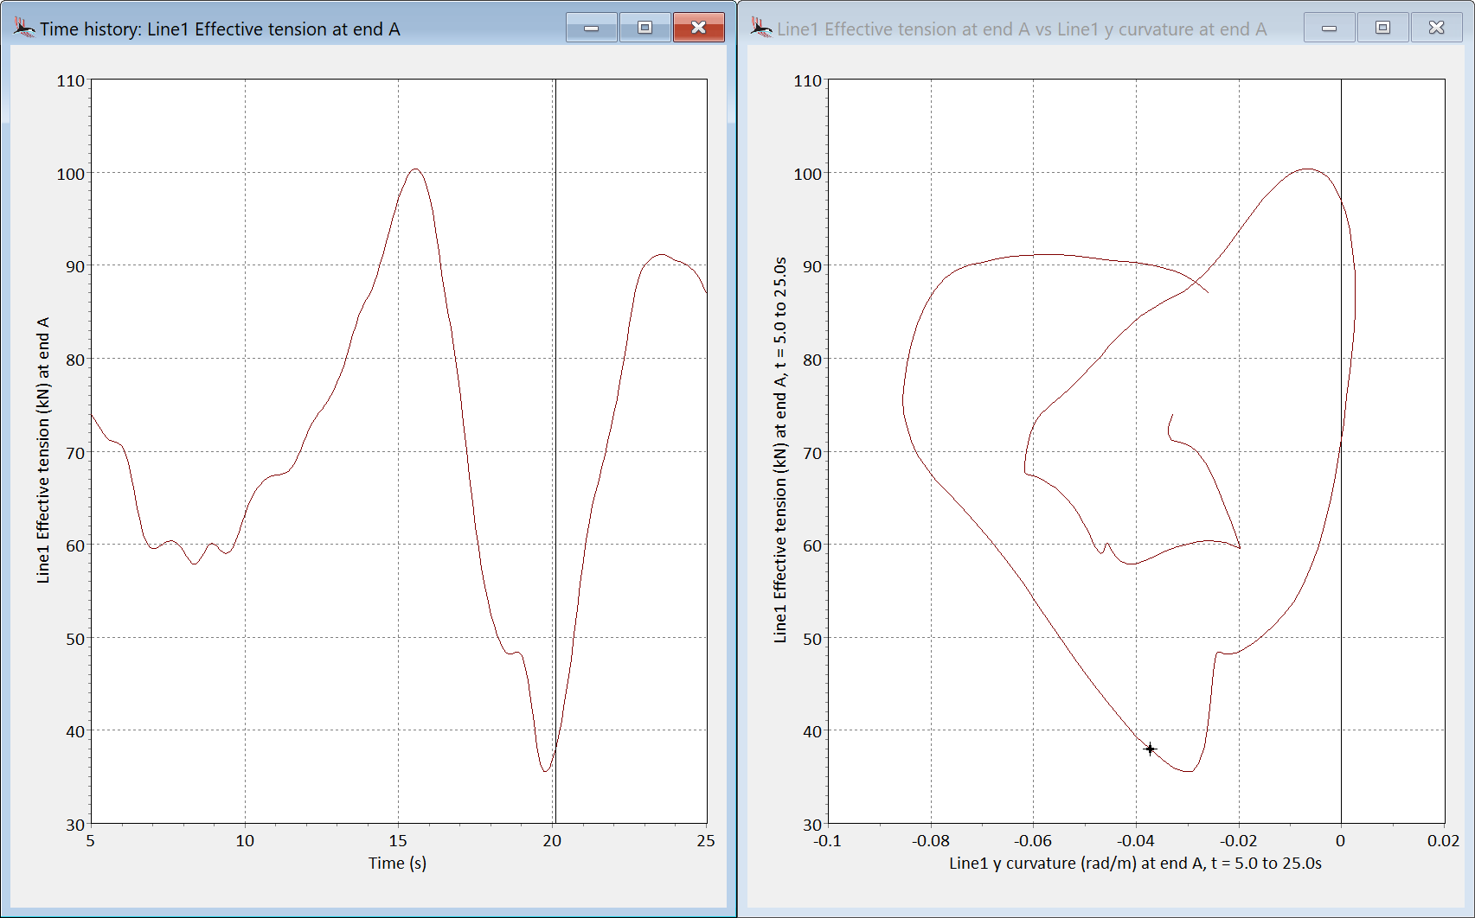The height and width of the screenshot is (918, 1475).
Task: Click the tension peak near 100 kN in Time history
Action: (416, 169)
